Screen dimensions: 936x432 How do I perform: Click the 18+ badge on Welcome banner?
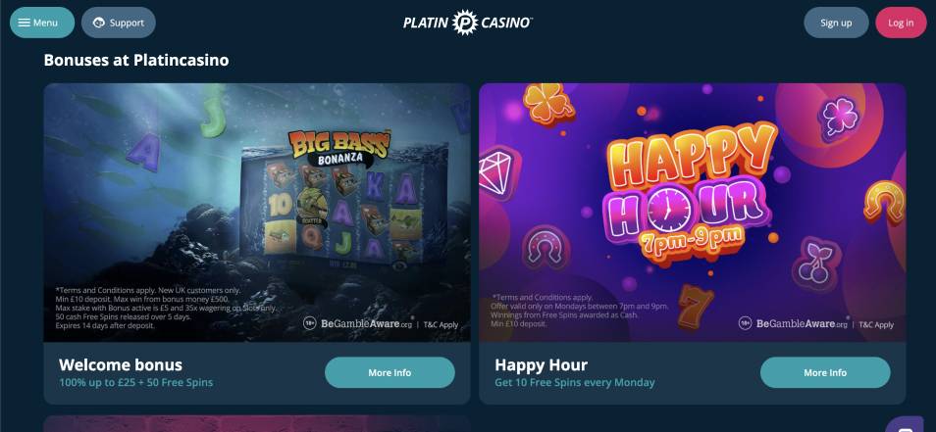[x=309, y=324]
